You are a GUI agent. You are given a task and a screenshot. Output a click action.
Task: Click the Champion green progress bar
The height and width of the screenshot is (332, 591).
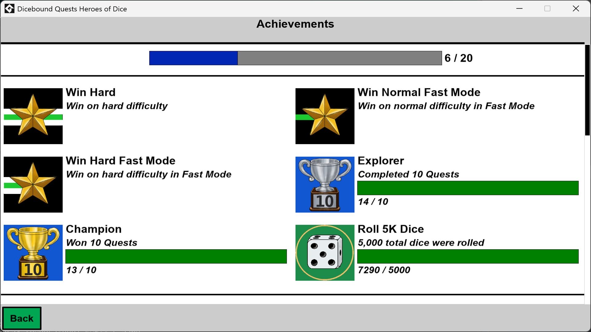(x=176, y=256)
